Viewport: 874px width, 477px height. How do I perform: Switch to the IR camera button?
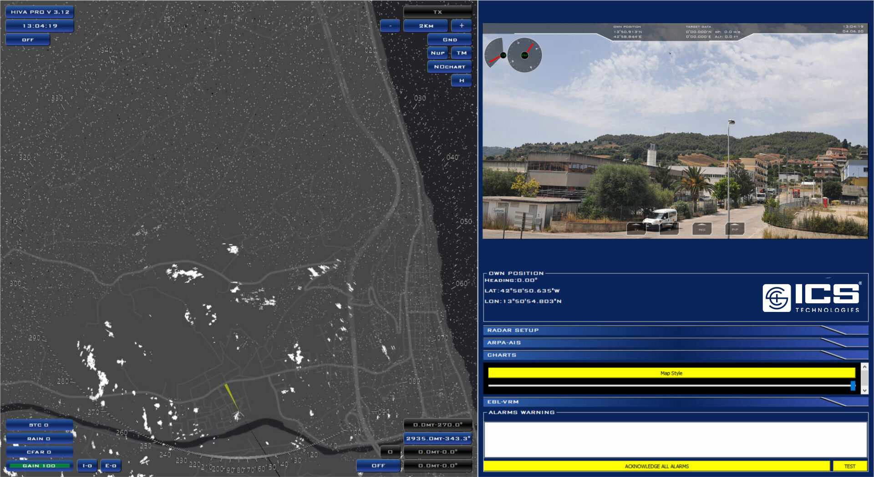669,229
